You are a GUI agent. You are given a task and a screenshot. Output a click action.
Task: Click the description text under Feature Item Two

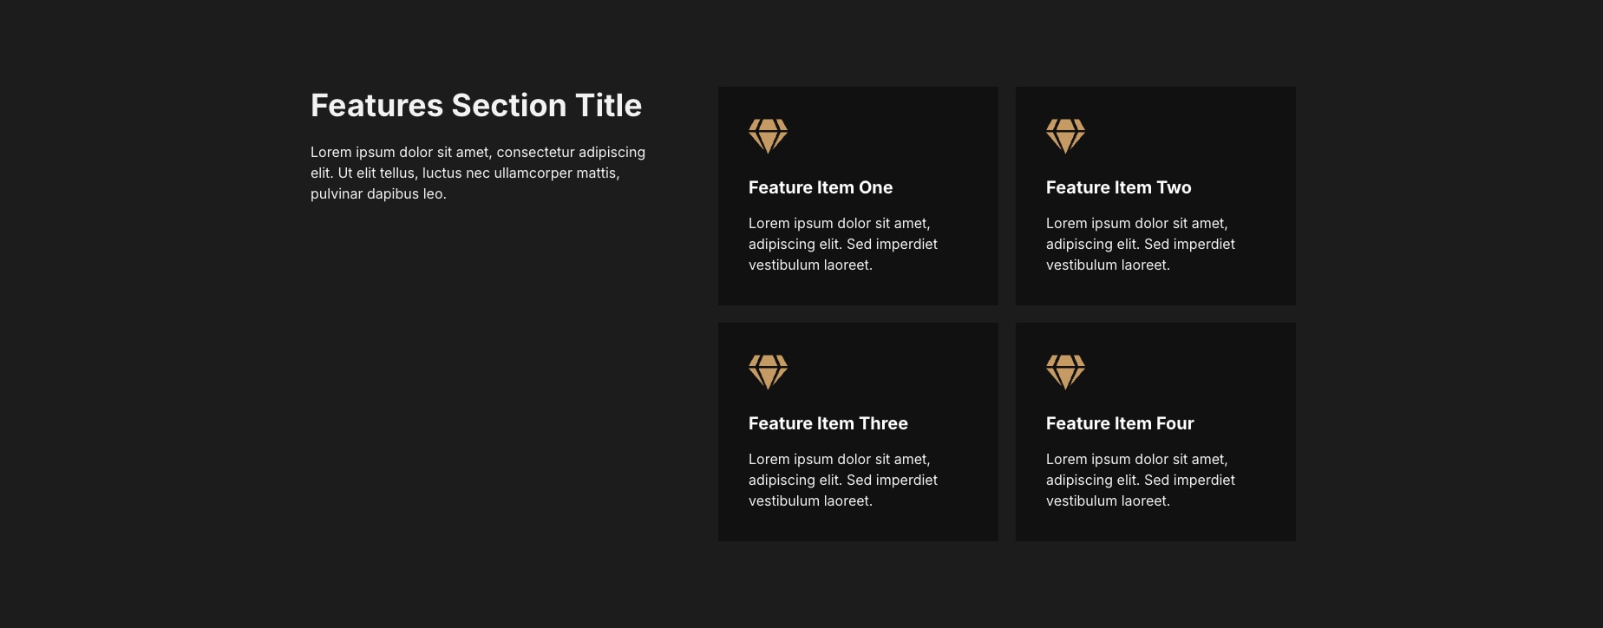[1140, 244]
